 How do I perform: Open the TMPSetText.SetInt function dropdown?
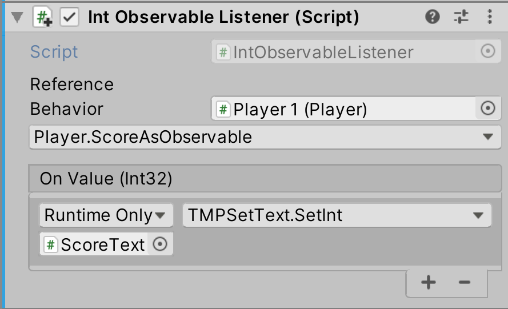click(x=337, y=215)
